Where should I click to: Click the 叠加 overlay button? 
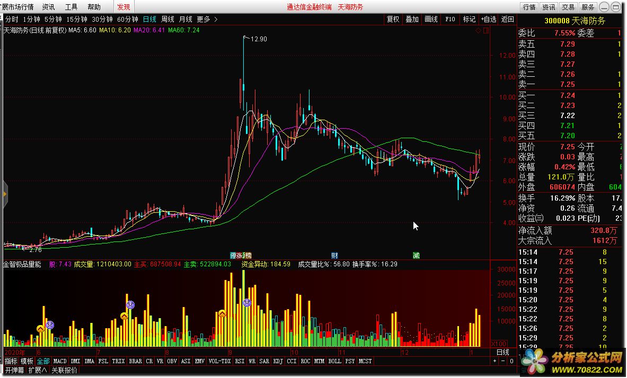[412, 19]
